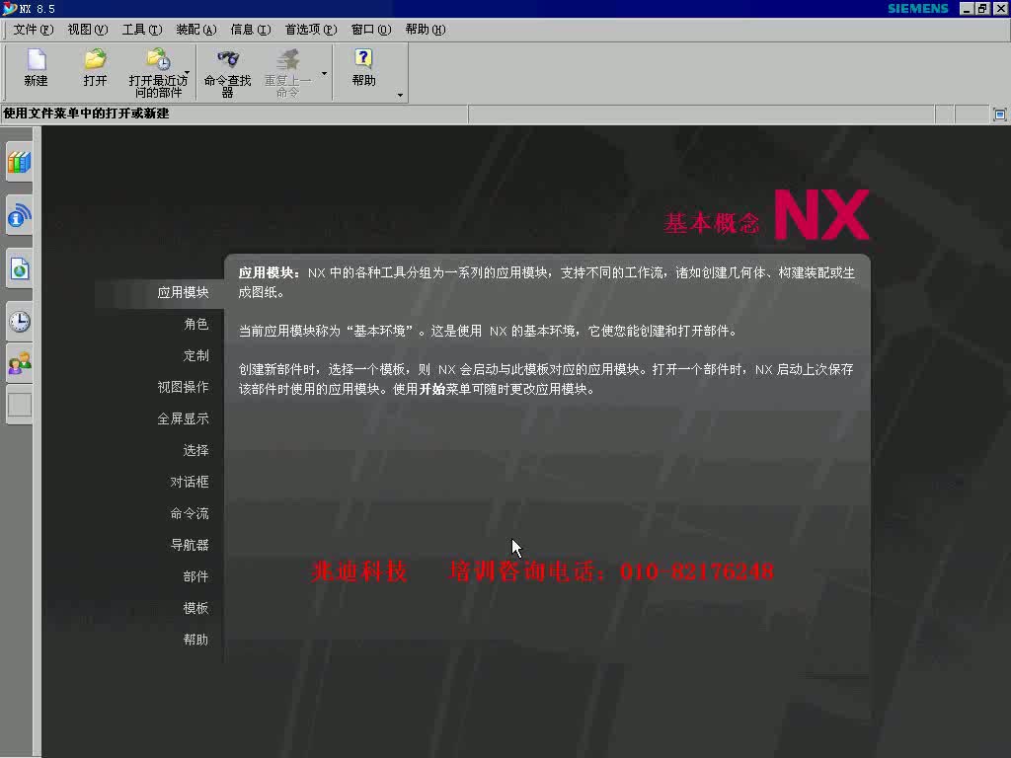The height and width of the screenshot is (758, 1011).
Task: Open the roles people sidebar tab
Action: pos(20,363)
